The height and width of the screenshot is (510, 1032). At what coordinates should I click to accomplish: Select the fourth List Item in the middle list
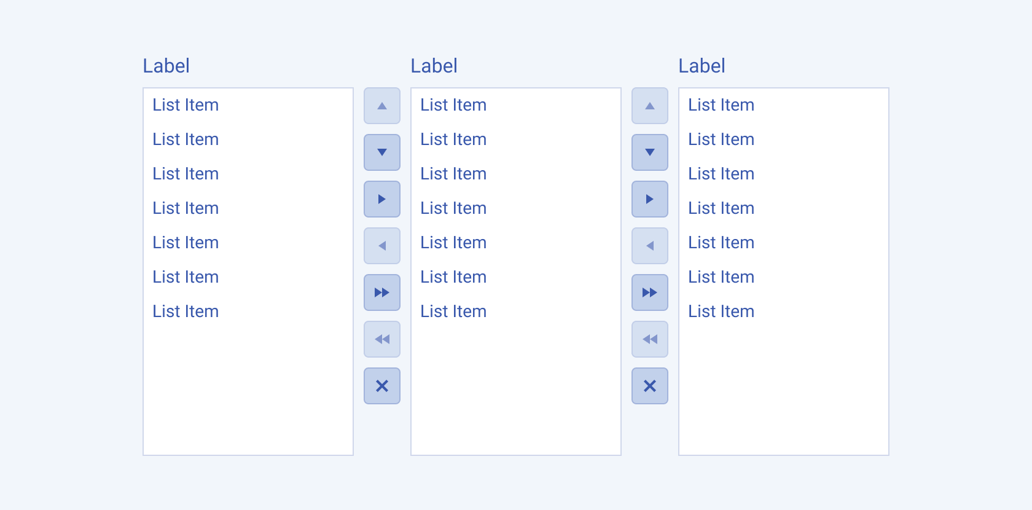click(x=453, y=208)
